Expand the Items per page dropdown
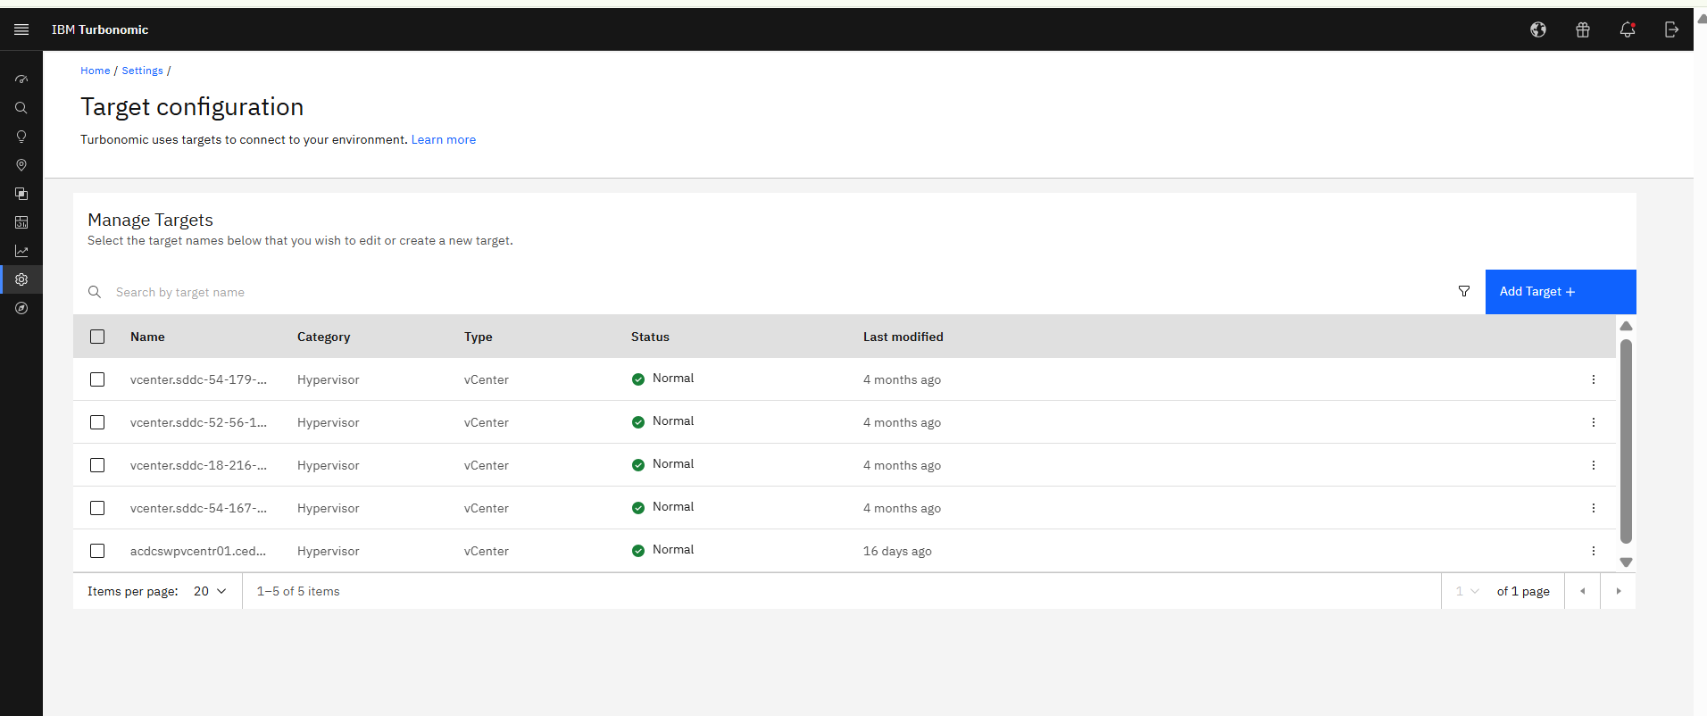 point(211,591)
